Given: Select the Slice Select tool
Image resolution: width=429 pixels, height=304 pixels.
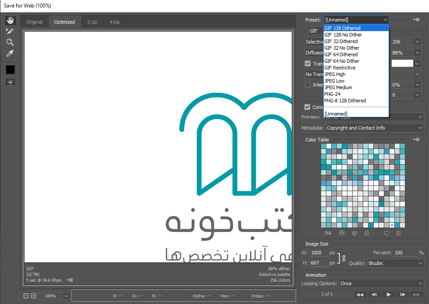Looking at the screenshot, I should point(10,31).
